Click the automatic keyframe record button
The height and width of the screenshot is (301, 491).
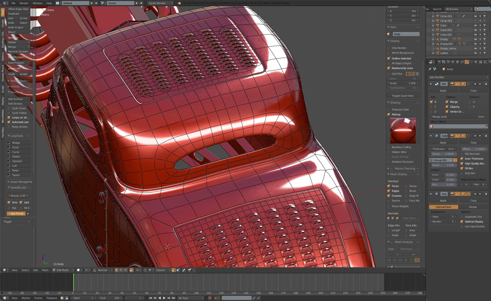(210, 298)
